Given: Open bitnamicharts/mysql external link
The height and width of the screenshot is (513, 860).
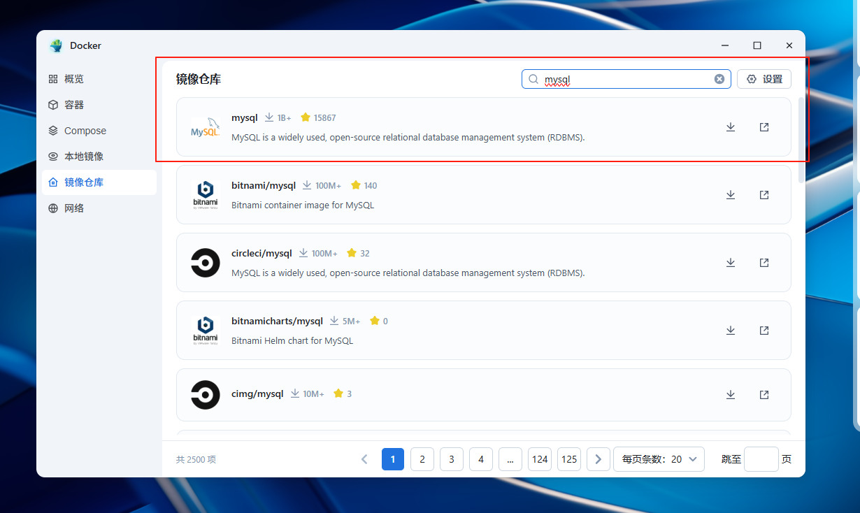Looking at the screenshot, I should 764,331.
